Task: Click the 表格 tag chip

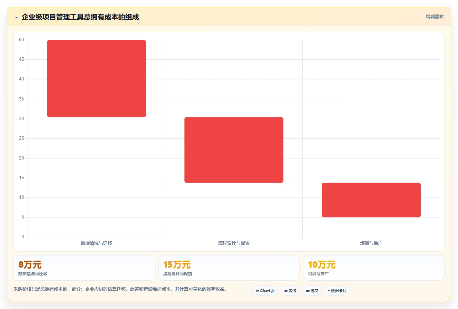Action: pos(290,291)
